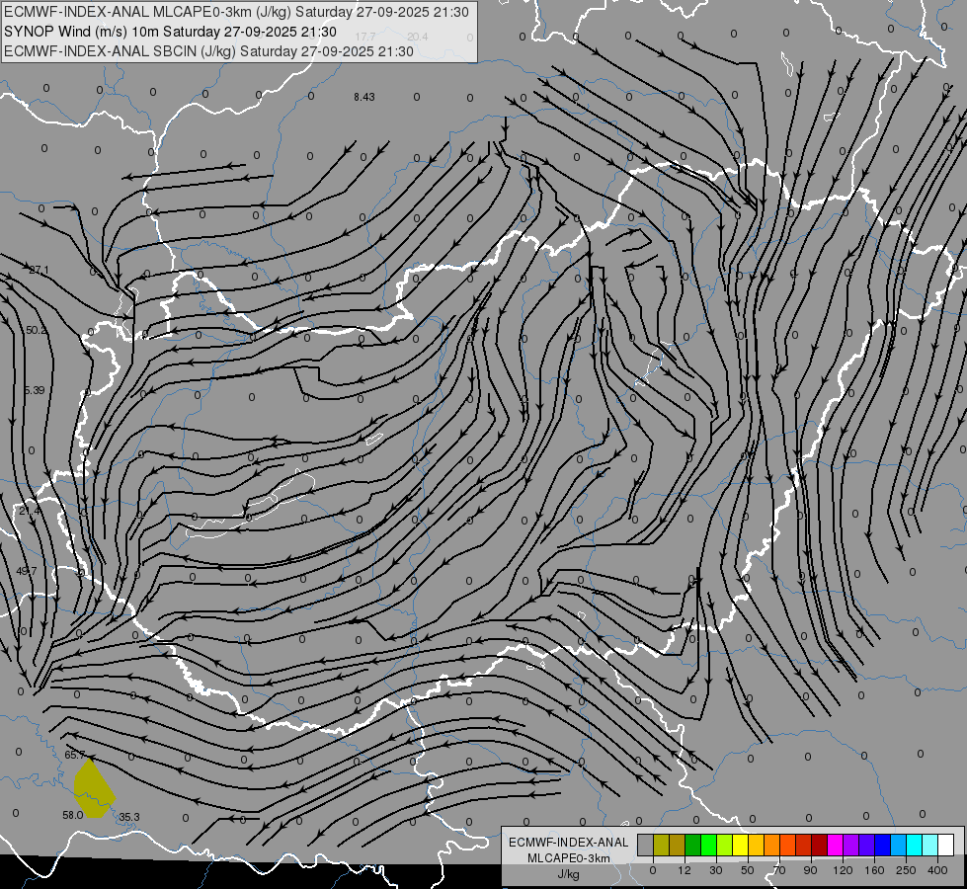Viewport: 967px width, 889px height.
Task: Select the 27.1 value on the map
Action: [39, 271]
